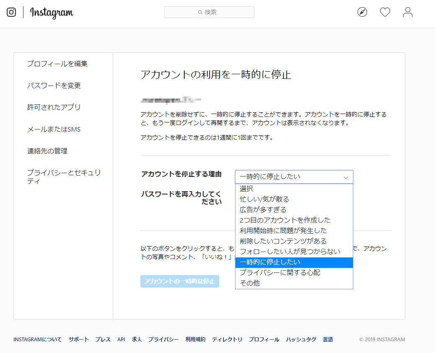Open API footer link

tap(121, 340)
